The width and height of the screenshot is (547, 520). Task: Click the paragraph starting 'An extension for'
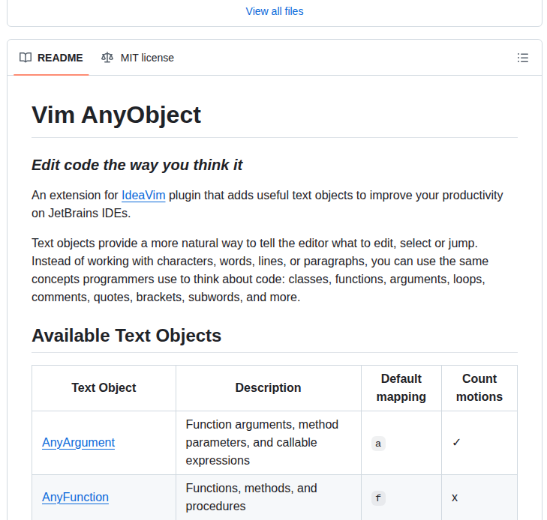pos(267,204)
